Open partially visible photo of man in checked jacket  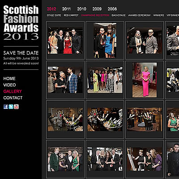tap(173, 40)
